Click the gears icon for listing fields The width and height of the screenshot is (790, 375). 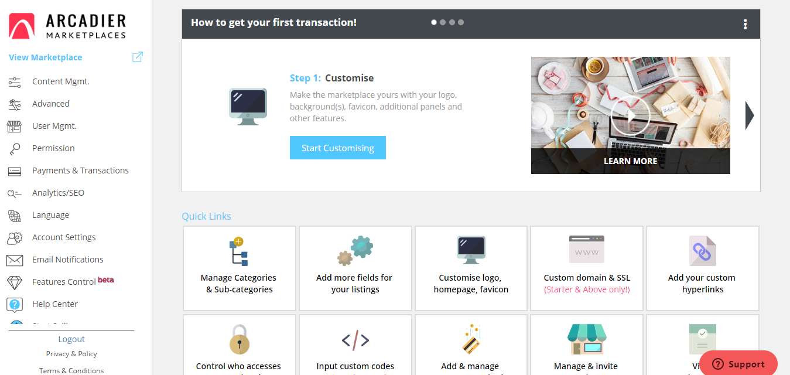(355, 251)
